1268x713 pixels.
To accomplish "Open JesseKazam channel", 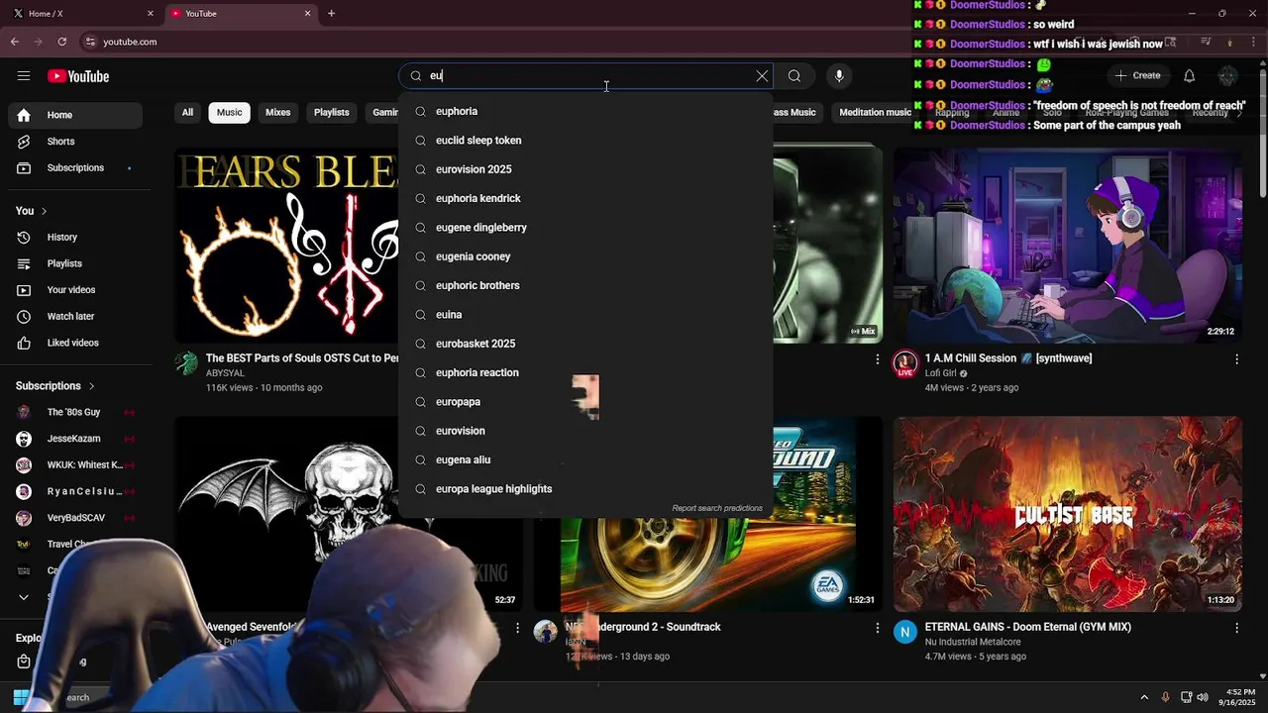I will coord(75,439).
